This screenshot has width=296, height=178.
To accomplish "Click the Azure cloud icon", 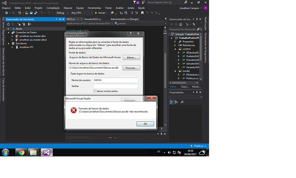I will point(13,29).
